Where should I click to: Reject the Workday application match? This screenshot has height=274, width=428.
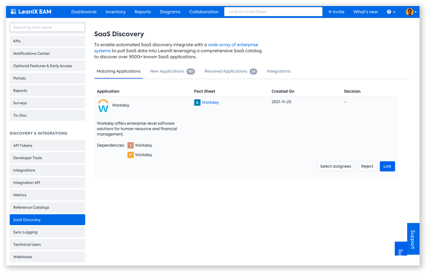[x=367, y=166]
